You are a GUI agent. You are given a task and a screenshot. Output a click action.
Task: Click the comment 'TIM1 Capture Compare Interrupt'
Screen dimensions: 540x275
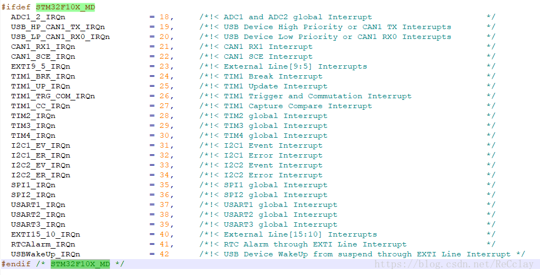[x=298, y=106]
